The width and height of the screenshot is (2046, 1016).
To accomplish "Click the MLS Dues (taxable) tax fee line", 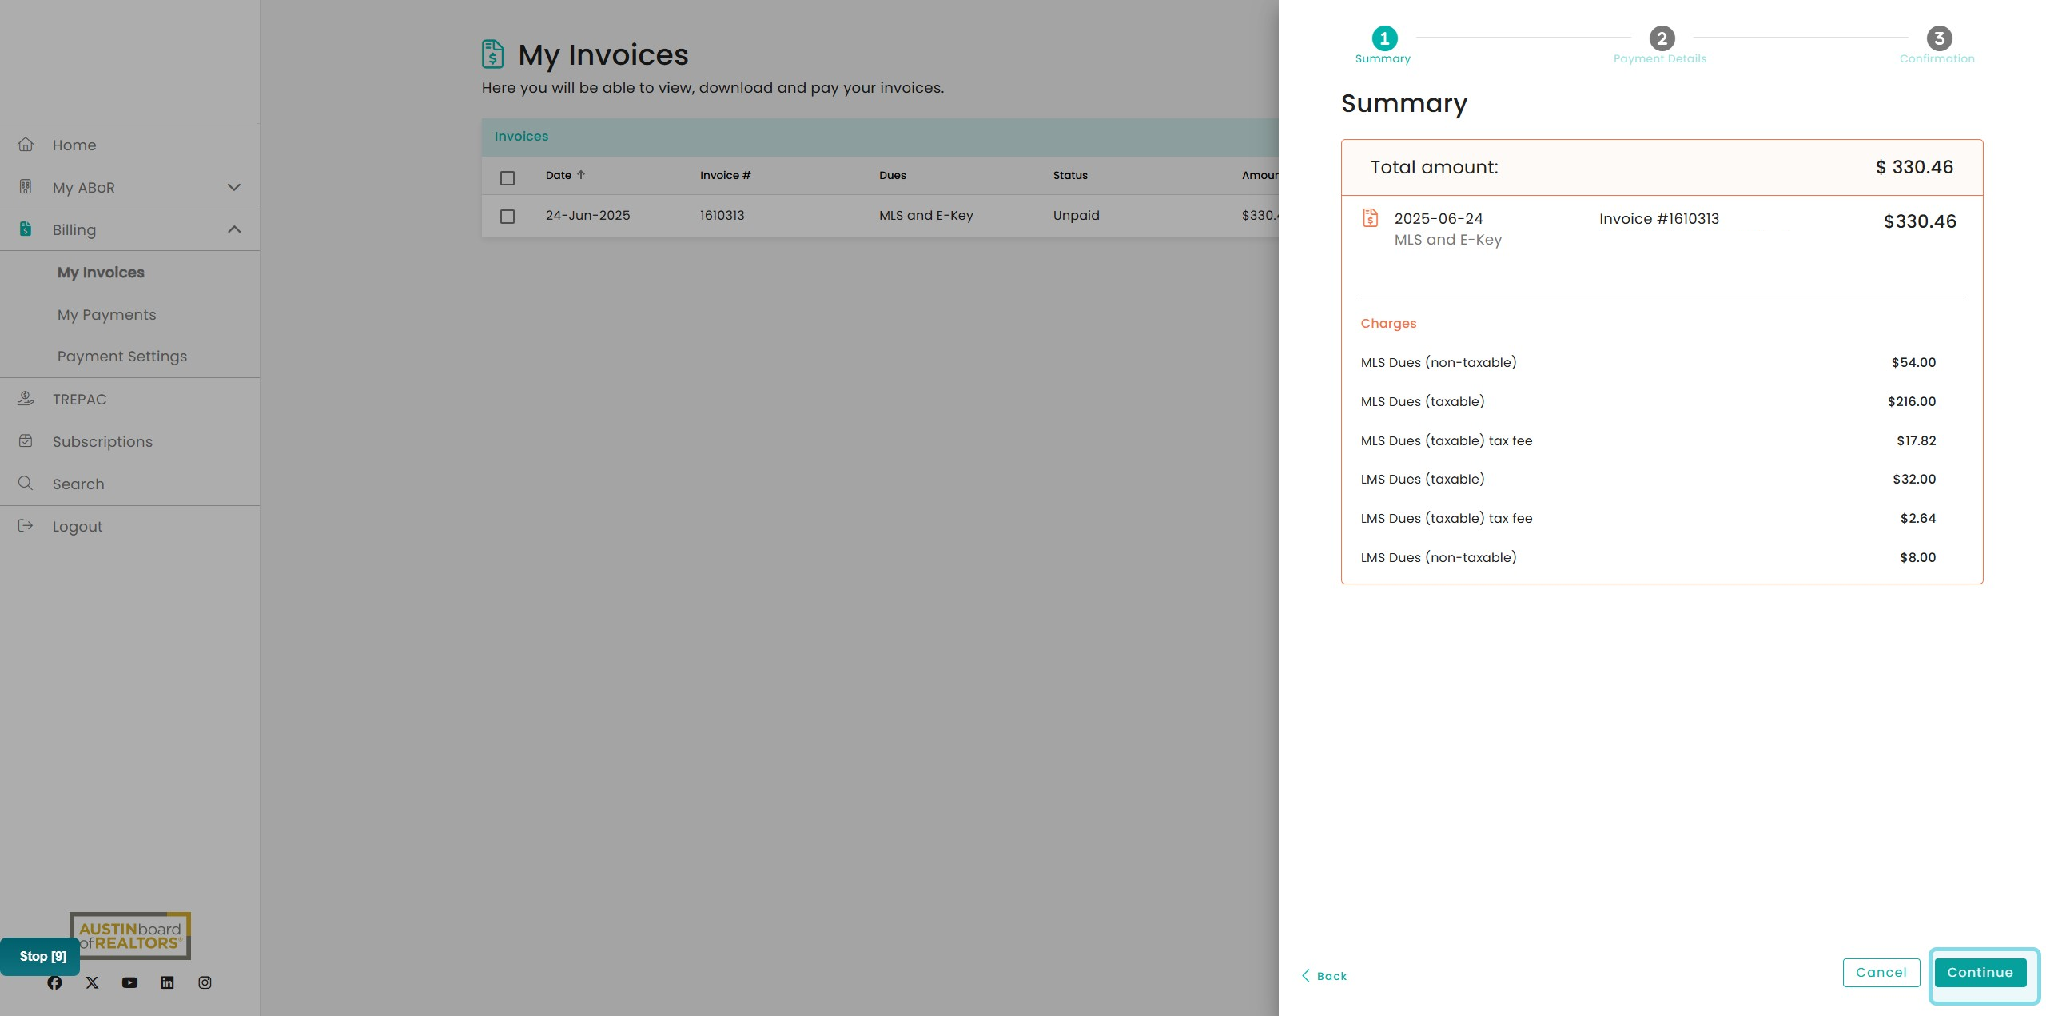I will pos(1648,440).
